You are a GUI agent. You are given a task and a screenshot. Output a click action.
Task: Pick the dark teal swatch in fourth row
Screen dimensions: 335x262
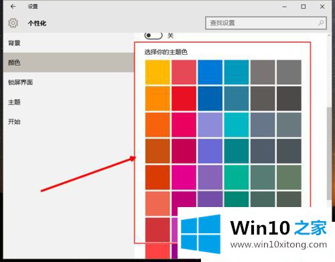click(x=237, y=151)
